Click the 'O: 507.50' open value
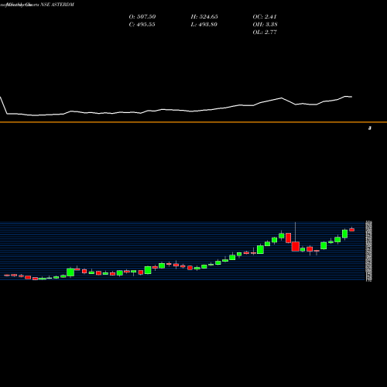Image resolution: width=387 pixels, height=387 pixels. [x=142, y=17]
